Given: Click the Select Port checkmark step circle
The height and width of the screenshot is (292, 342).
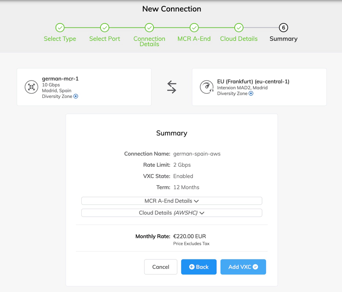Looking at the screenshot, I should click(104, 28).
